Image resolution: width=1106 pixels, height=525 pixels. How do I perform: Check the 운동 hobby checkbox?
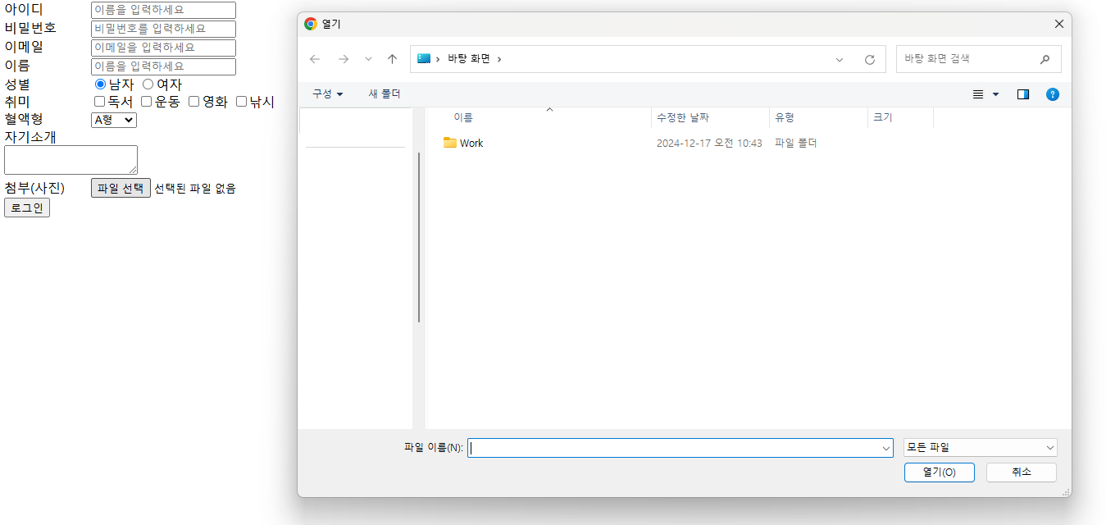pyautogui.click(x=146, y=102)
